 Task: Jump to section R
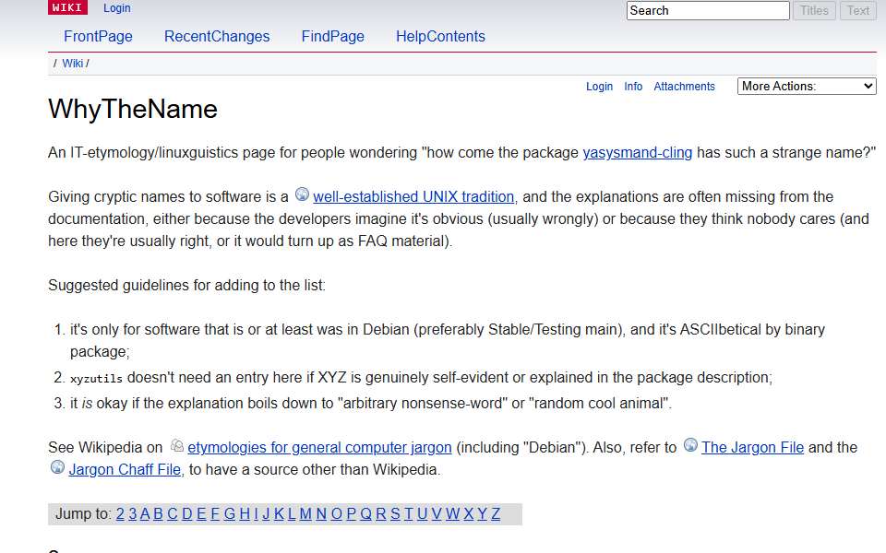[381, 514]
